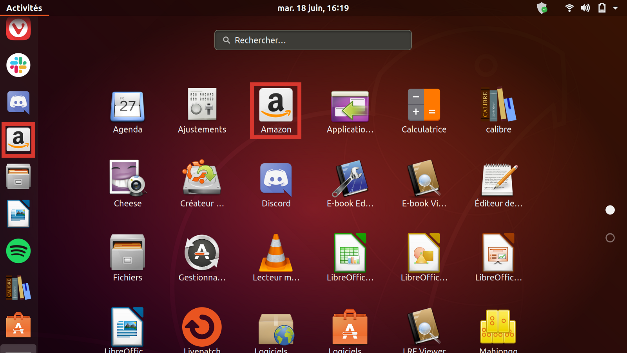
Task: Open the highlighted Amazon app
Action: tap(275, 106)
